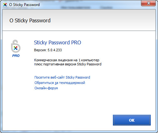Click the 'плюс портативная версия Sticky Password' line
Screen dimensions: 158x133
coord(68,64)
